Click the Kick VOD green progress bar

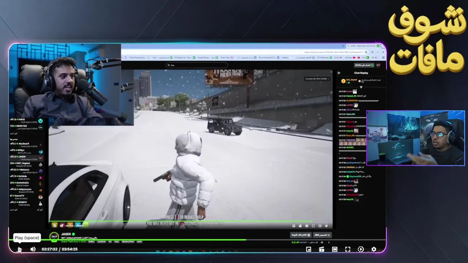(190, 221)
